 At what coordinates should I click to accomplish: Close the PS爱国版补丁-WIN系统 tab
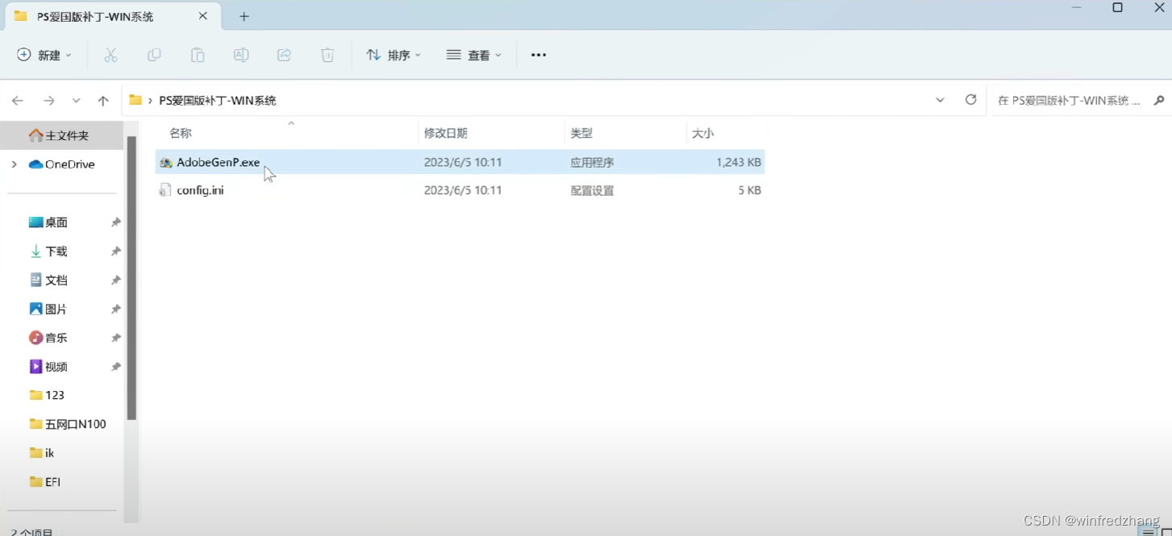202,16
